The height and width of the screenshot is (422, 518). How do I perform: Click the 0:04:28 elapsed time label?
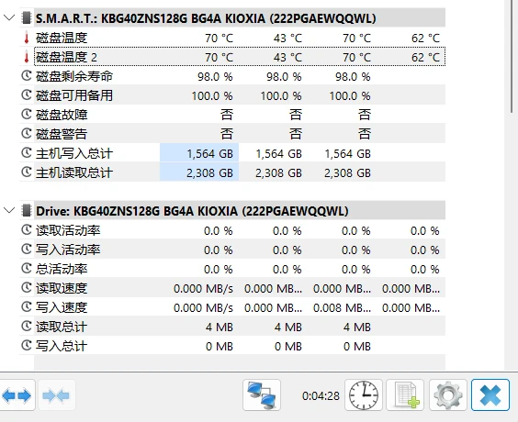coord(321,395)
